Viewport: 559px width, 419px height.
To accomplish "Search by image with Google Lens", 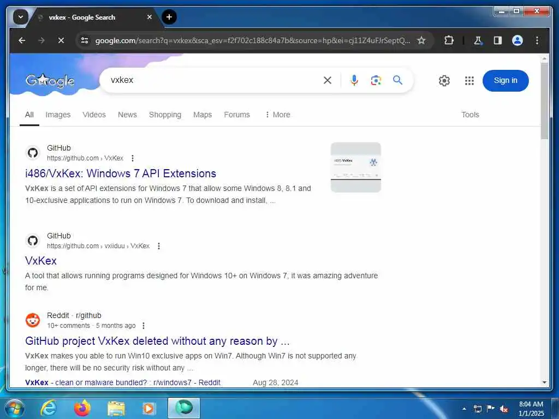I will (x=376, y=80).
